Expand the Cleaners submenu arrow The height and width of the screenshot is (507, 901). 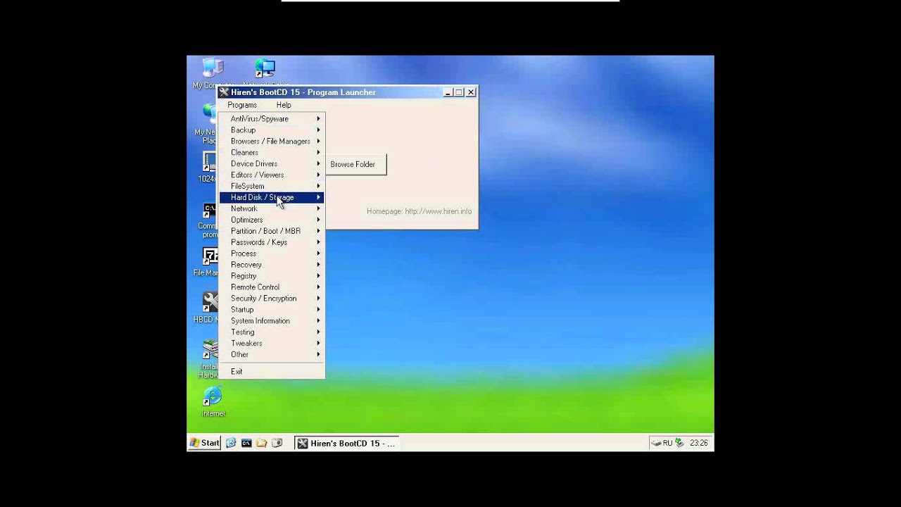318,153
